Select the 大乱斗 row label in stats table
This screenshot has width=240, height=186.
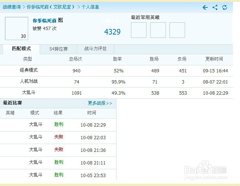[29, 92]
